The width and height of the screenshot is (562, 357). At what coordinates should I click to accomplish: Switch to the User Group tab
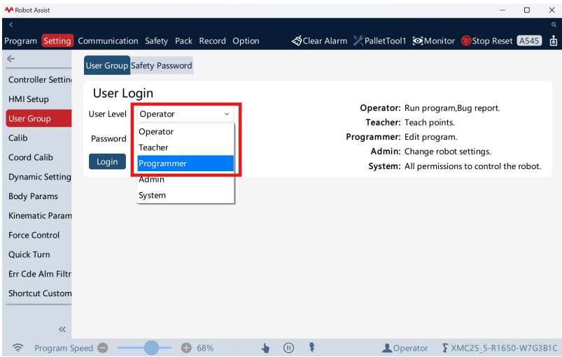coord(107,66)
